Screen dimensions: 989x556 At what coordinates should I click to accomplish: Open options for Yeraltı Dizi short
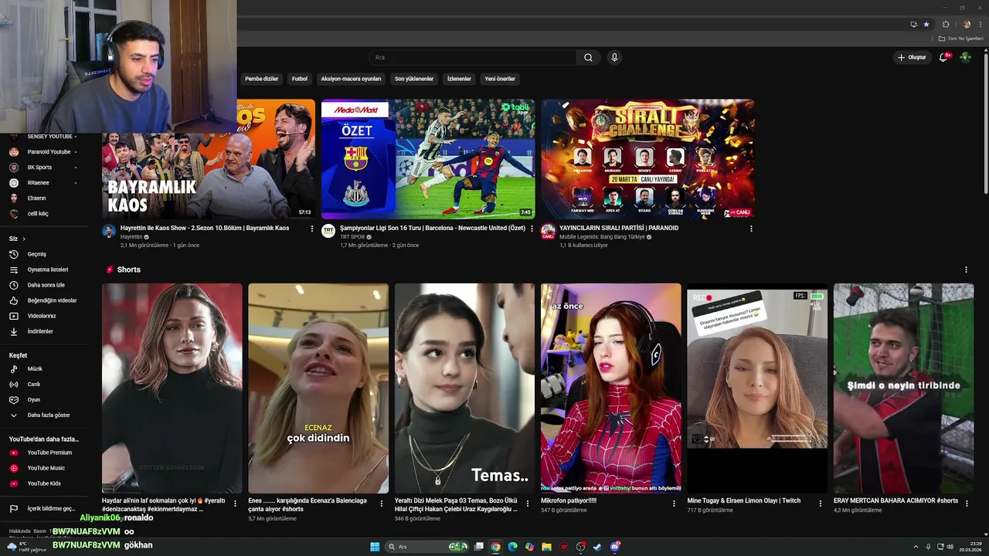[528, 503]
